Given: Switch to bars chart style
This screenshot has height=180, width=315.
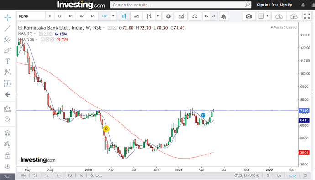Looking at the screenshot, I should point(149,16).
